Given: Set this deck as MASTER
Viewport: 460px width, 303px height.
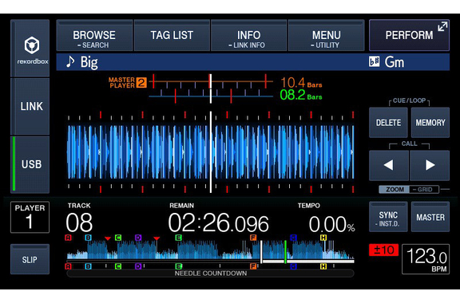Looking at the screenshot, I should tap(430, 217).
